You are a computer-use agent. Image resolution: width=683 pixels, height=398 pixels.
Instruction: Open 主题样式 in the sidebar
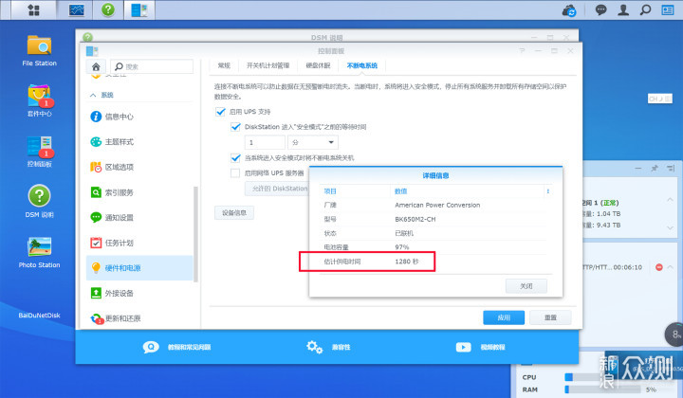[139, 142]
